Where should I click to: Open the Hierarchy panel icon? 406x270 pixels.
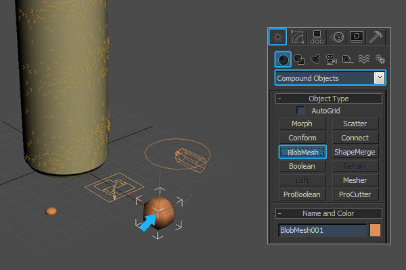point(316,37)
